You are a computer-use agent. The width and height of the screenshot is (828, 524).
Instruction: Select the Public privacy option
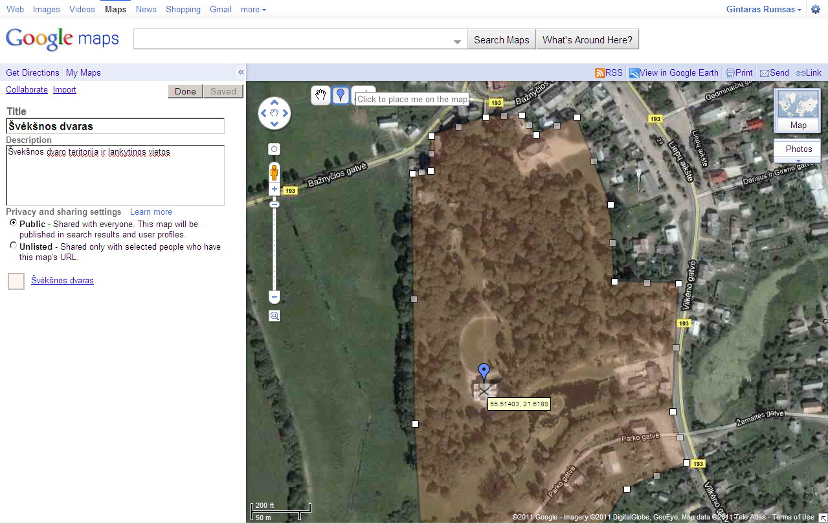tap(14, 223)
